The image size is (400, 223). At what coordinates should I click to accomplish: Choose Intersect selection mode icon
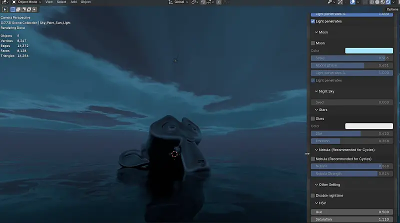(x=34, y=9)
